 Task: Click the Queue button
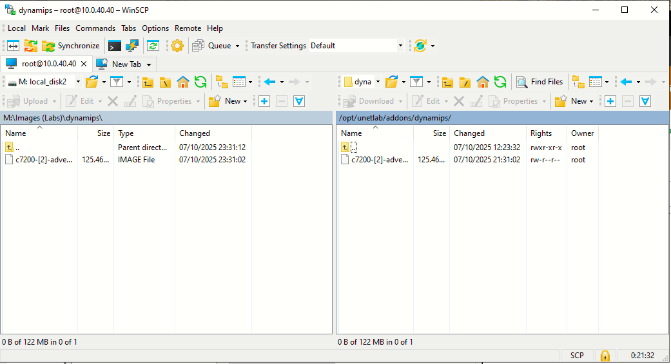[211, 46]
